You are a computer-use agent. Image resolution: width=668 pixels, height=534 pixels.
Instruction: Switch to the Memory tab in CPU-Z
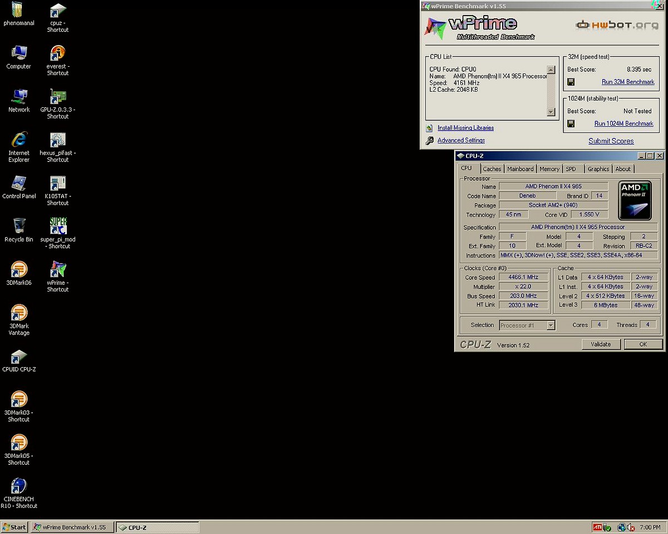[x=549, y=169]
